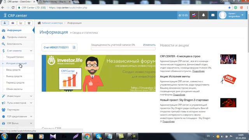Open Профиль клиента in the sidebar
The height and width of the screenshot is (140, 249).
(17, 37)
